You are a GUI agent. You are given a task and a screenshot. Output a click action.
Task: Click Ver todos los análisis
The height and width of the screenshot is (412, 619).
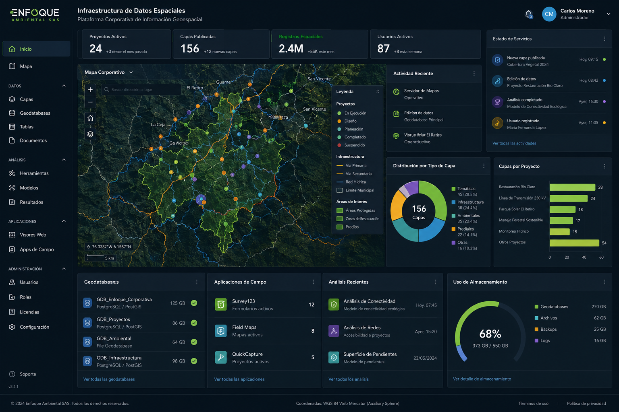pyautogui.click(x=349, y=379)
